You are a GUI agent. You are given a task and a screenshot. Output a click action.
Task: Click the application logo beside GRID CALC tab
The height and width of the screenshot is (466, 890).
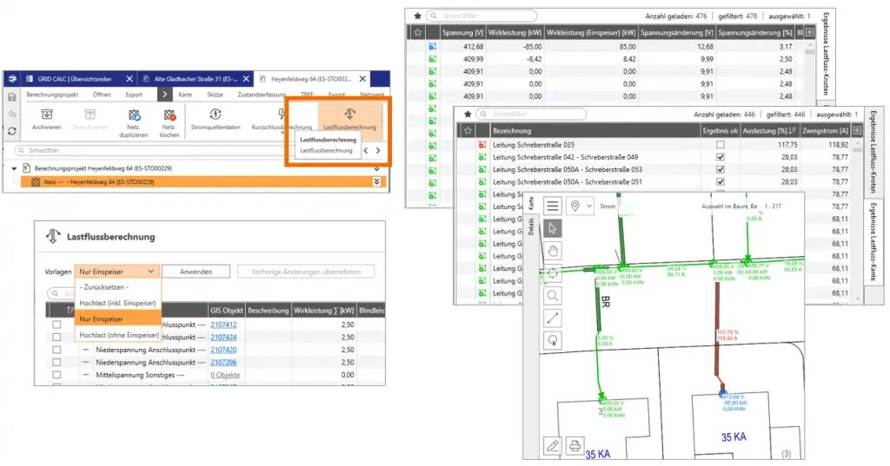(12, 79)
